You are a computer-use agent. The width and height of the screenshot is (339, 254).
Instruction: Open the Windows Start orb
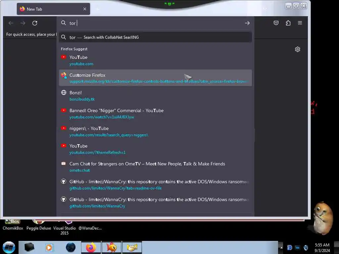pos(9,247)
